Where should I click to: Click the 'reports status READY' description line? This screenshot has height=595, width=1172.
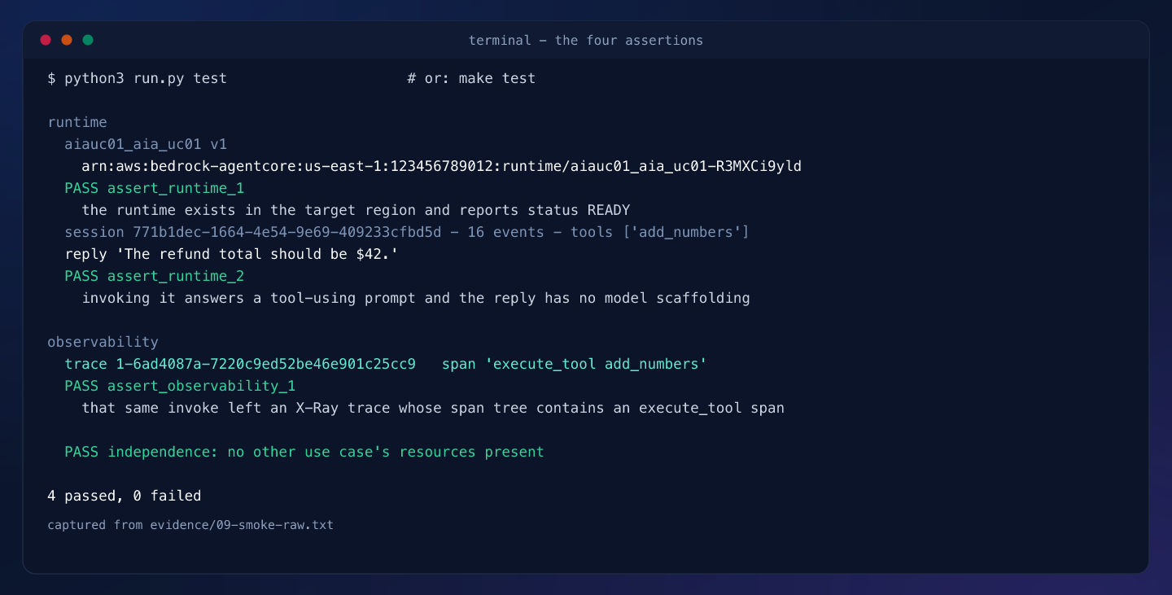[x=356, y=210]
